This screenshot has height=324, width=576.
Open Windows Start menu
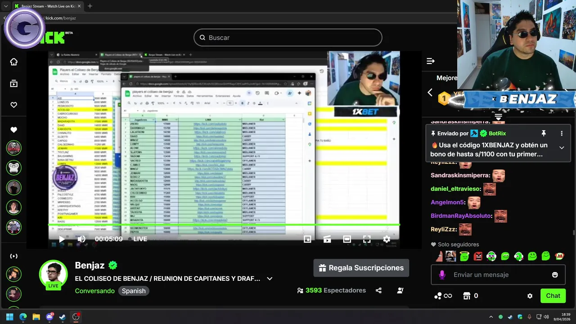(9, 317)
